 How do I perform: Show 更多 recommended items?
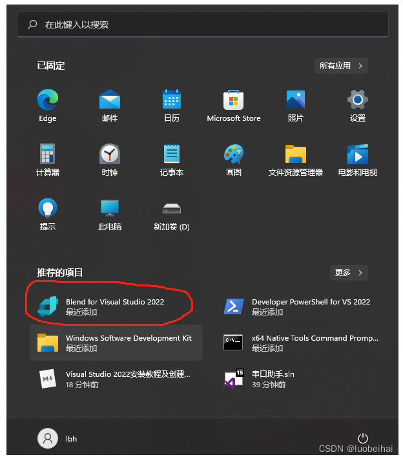click(x=349, y=273)
